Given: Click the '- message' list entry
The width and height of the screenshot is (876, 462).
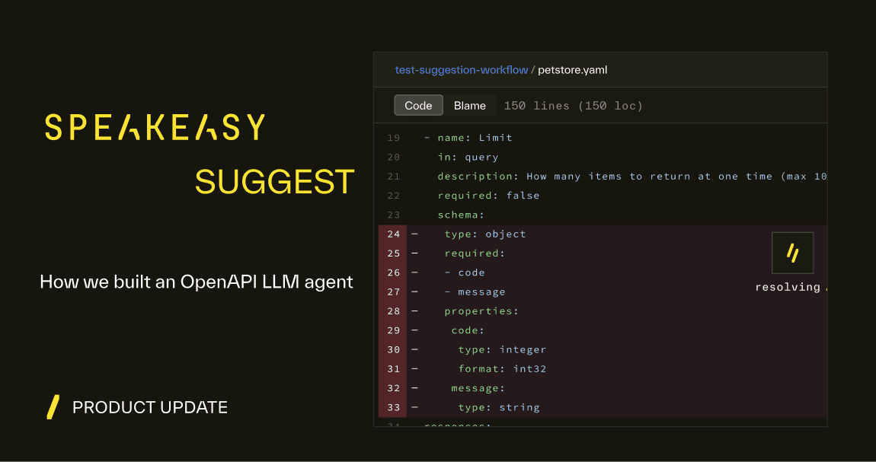Looking at the screenshot, I should [475, 292].
